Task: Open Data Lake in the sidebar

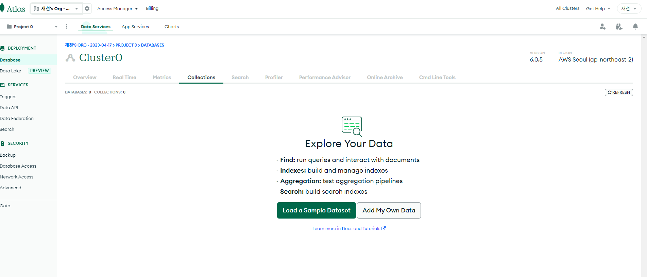Action: coord(11,71)
